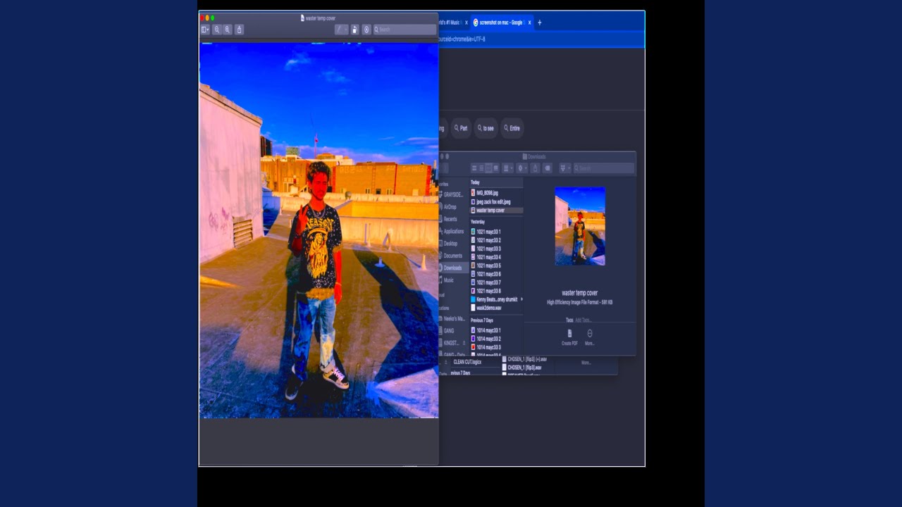This screenshot has width=902, height=507.
Task: Click Finder preview thumbnail of waster temp cover
Action: pos(580,226)
